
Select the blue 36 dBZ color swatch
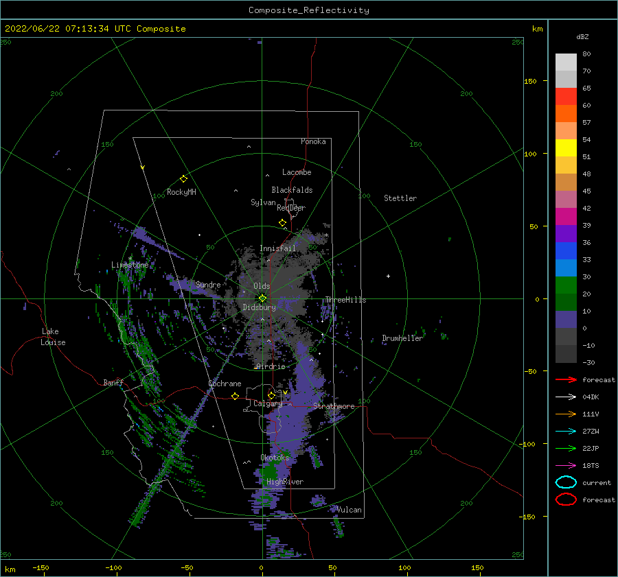point(566,250)
